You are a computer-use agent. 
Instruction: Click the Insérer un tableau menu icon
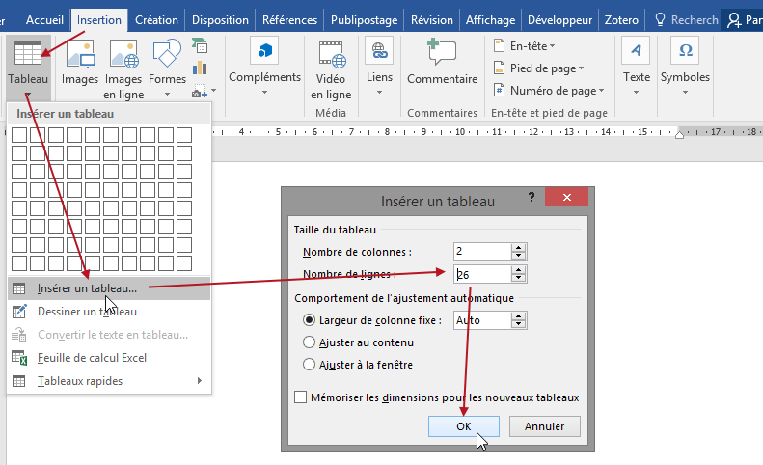tap(19, 288)
